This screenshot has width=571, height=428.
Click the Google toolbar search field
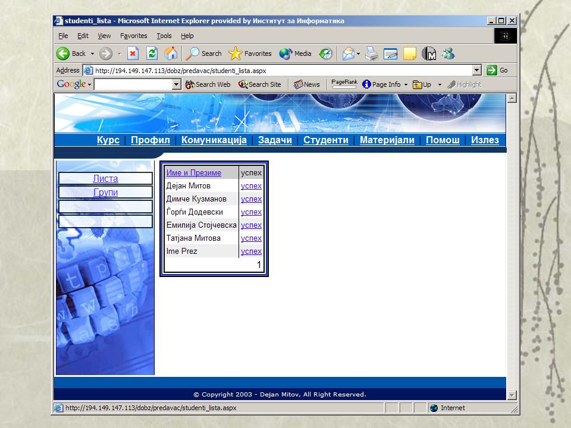click(133, 84)
